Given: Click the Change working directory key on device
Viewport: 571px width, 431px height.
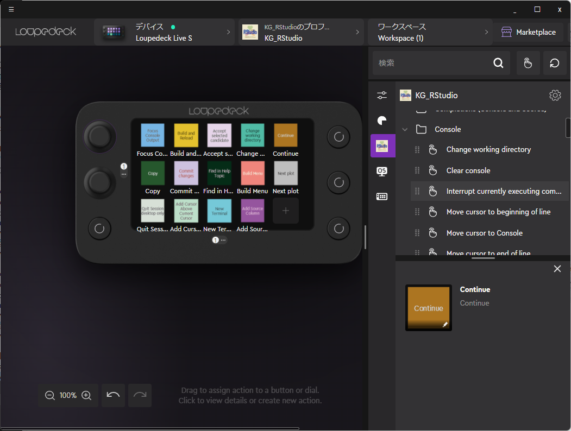Looking at the screenshot, I should tap(253, 135).
